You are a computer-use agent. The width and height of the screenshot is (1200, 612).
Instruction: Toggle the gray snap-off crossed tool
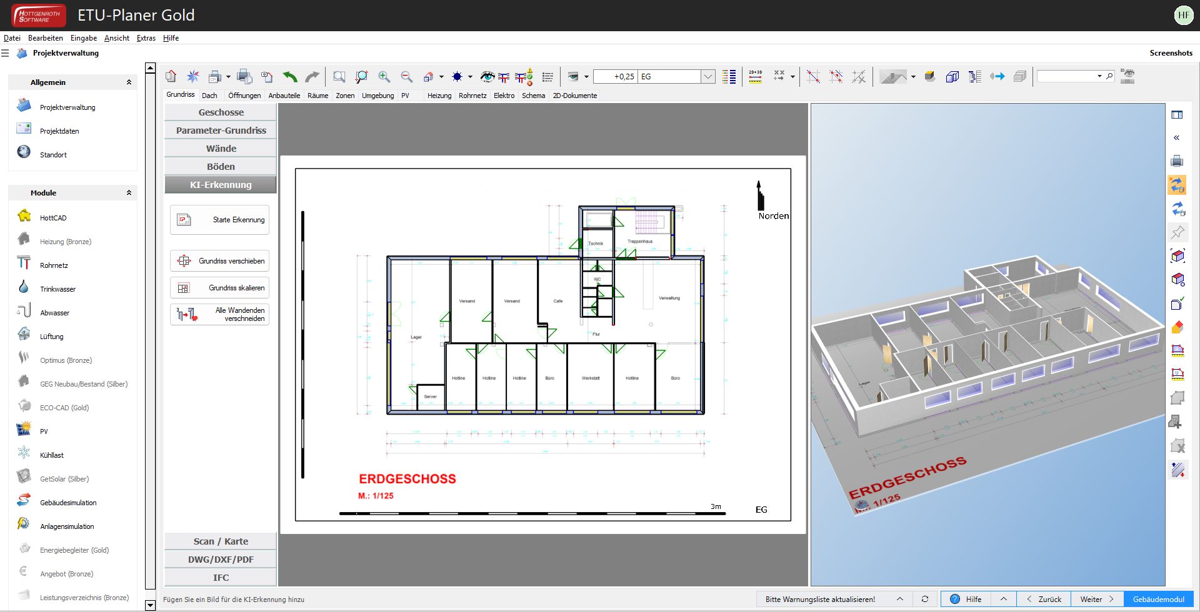(859, 77)
